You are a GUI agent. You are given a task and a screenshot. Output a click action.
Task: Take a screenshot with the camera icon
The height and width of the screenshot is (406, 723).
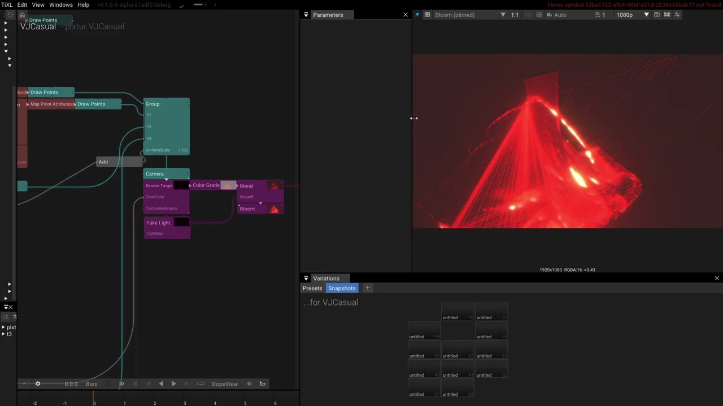[x=657, y=15]
